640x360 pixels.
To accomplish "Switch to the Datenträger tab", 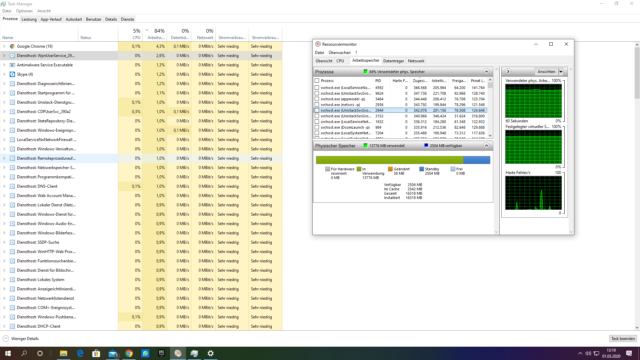I will (x=394, y=61).
